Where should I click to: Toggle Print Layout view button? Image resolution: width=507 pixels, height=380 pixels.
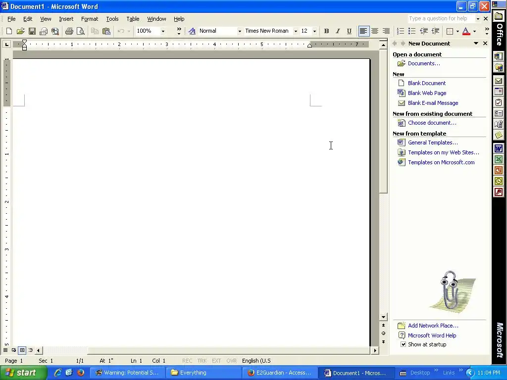click(x=22, y=350)
